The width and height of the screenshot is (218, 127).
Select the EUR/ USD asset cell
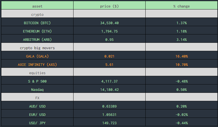click(x=37, y=114)
